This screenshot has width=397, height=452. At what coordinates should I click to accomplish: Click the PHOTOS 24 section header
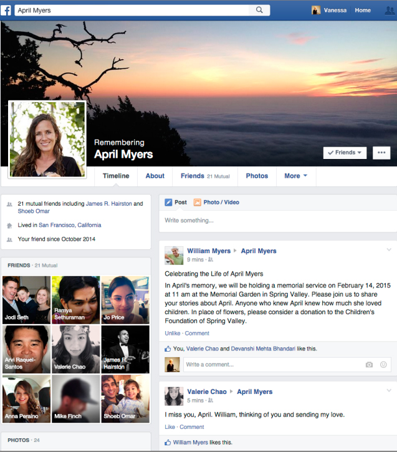24,440
